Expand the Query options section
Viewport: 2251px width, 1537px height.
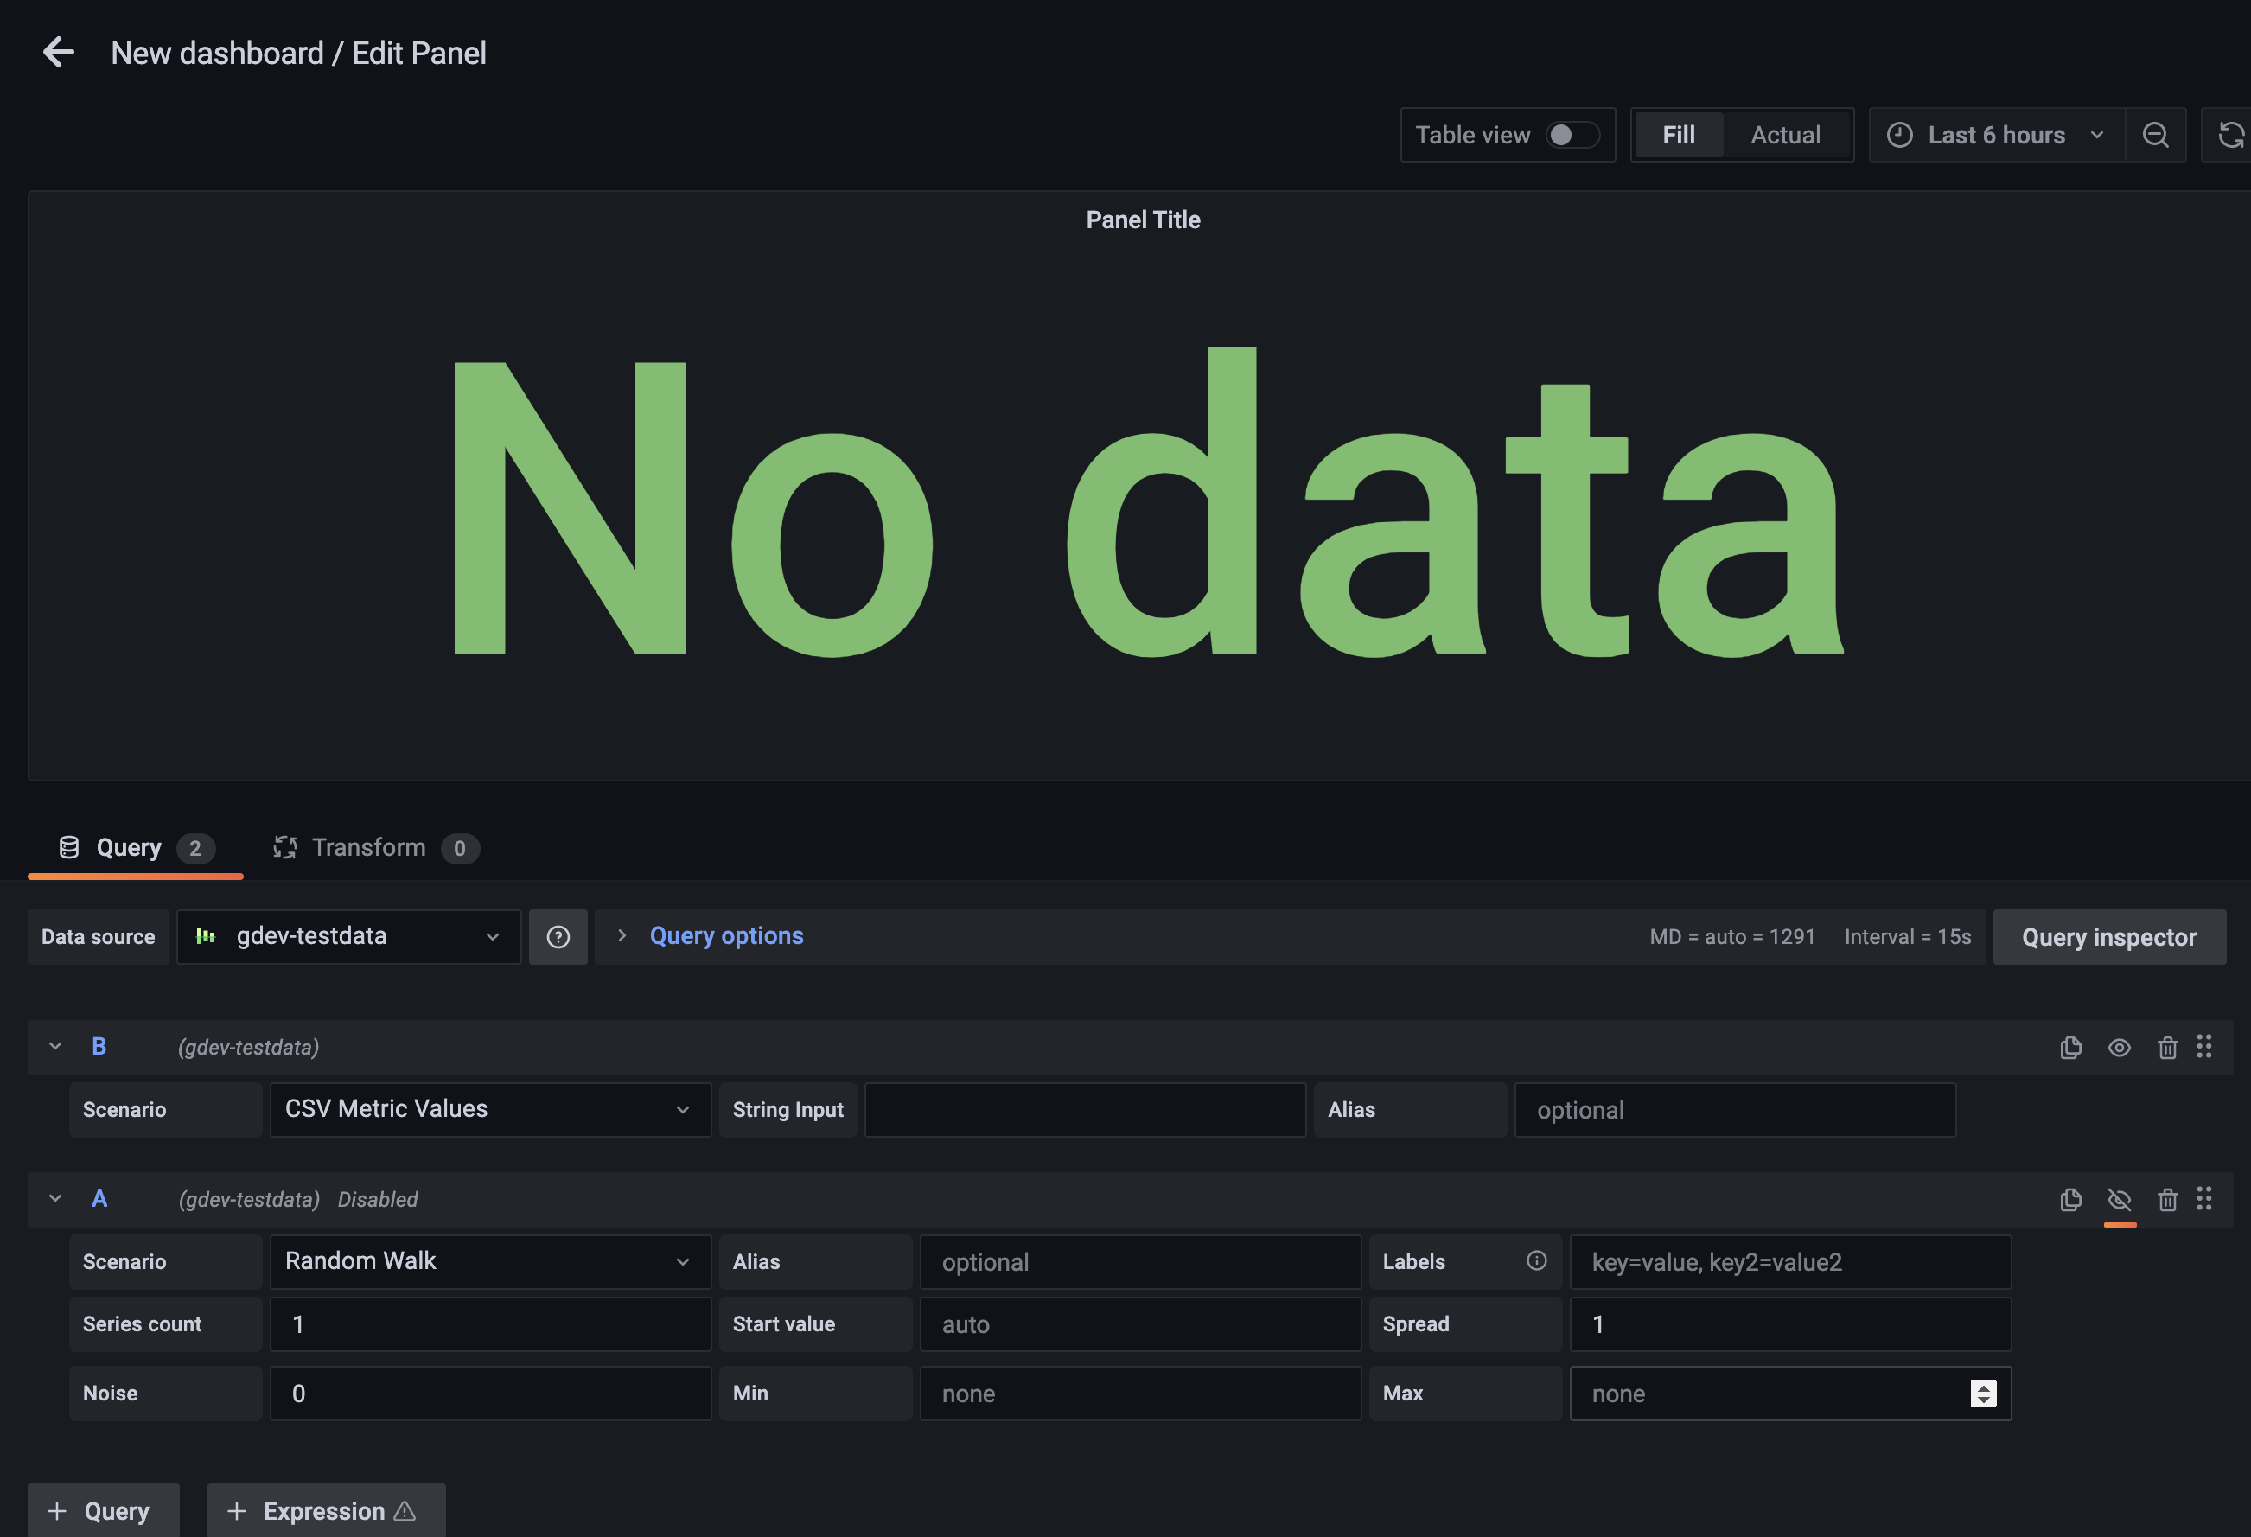pos(726,935)
